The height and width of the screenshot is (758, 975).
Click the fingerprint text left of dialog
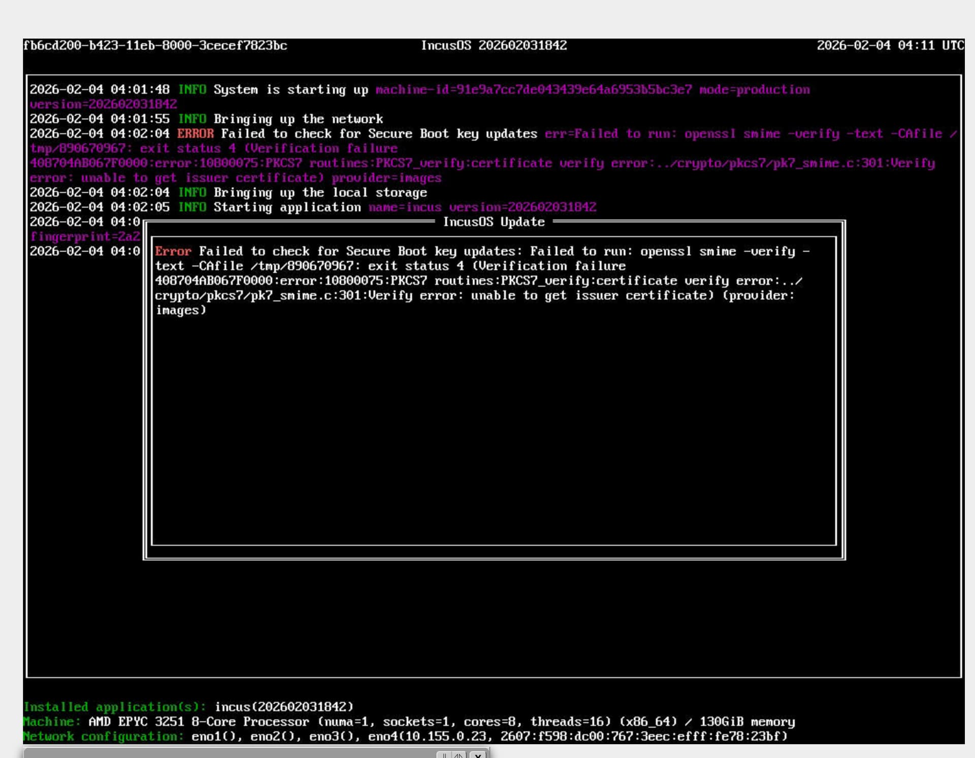point(85,236)
